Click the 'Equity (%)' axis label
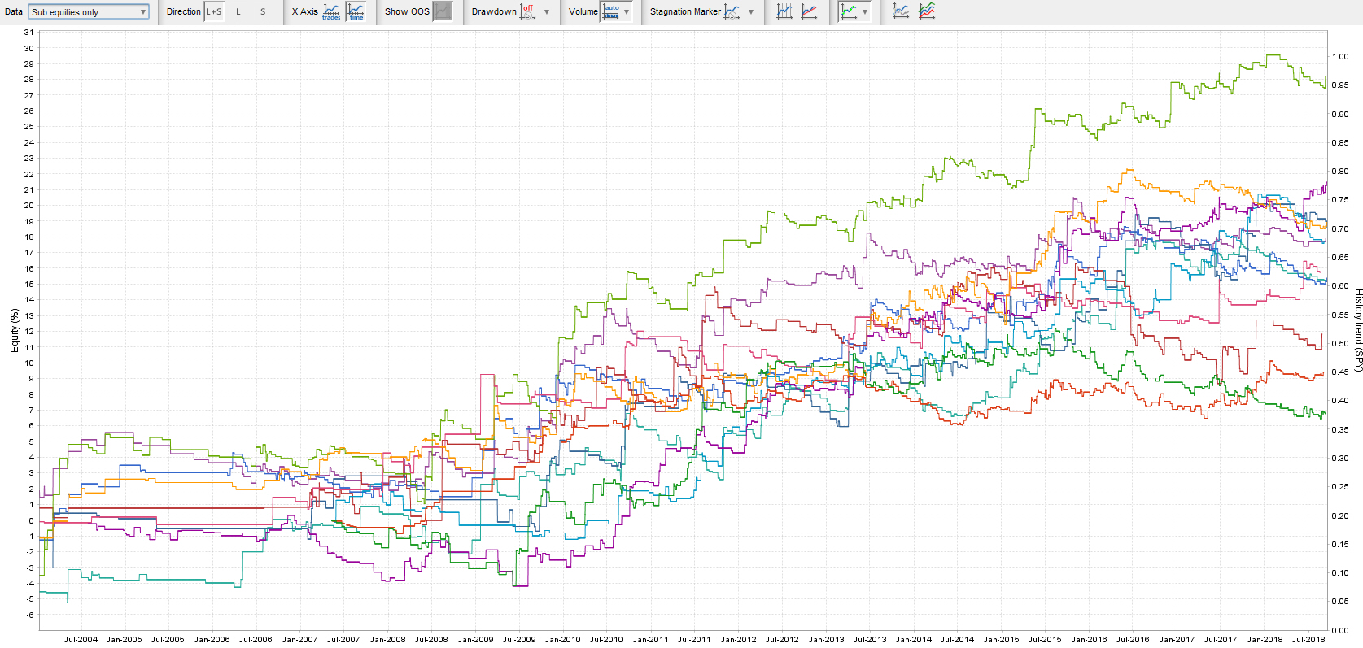The width and height of the screenshot is (1363, 648). tap(15, 330)
